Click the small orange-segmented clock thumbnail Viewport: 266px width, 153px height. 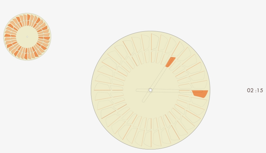pyautogui.click(x=27, y=36)
